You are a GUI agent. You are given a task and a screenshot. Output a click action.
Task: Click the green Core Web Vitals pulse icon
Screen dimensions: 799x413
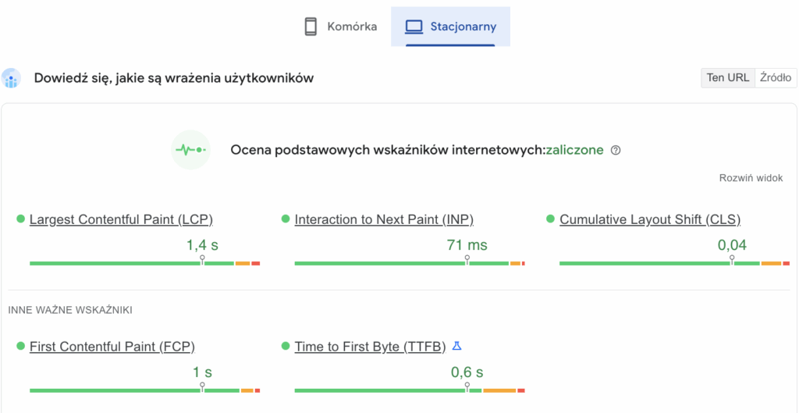[x=190, y=149]
